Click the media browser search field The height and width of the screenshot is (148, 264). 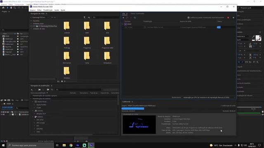[x=106, y=17]
